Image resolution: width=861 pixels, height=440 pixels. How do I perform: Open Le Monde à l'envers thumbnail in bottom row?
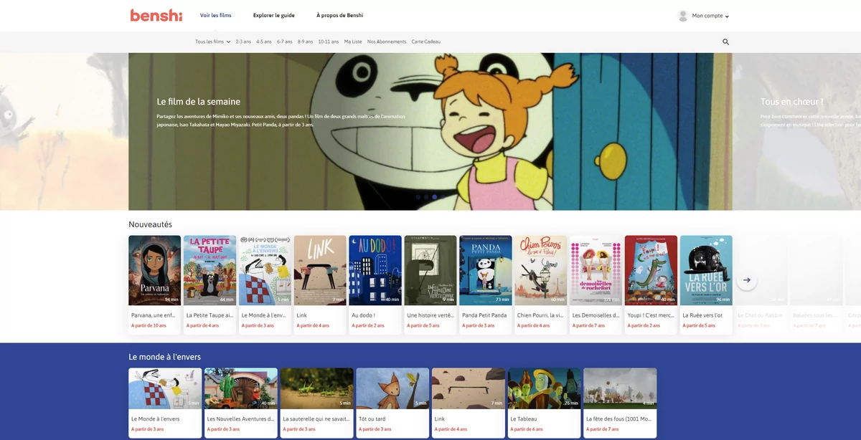165,388
